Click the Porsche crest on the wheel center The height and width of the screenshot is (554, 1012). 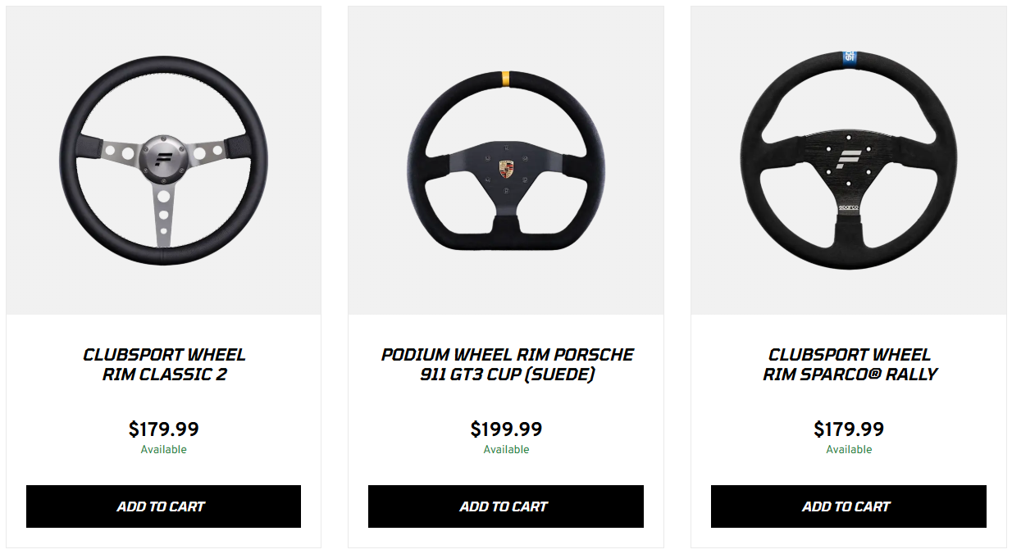pos(506,170)
